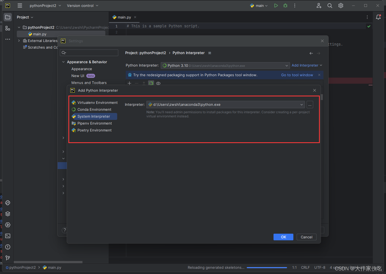Open Appearance settings page
The width and height of the screenshot is (386, 274).
coord(82,69)
